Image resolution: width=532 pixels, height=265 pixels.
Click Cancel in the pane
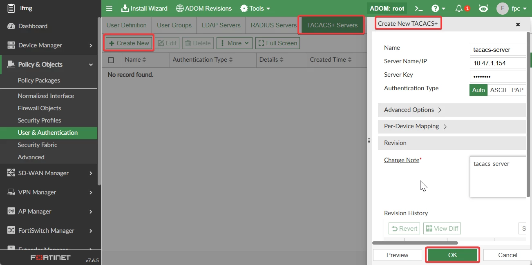click(507, 255)
